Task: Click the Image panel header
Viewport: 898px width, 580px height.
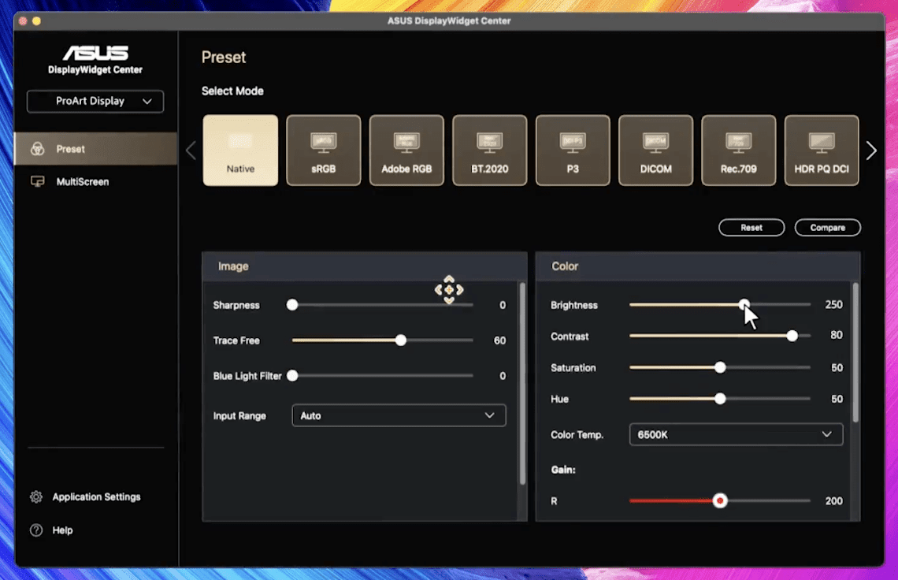Action: pyautogui.click(x=364, y=266)
